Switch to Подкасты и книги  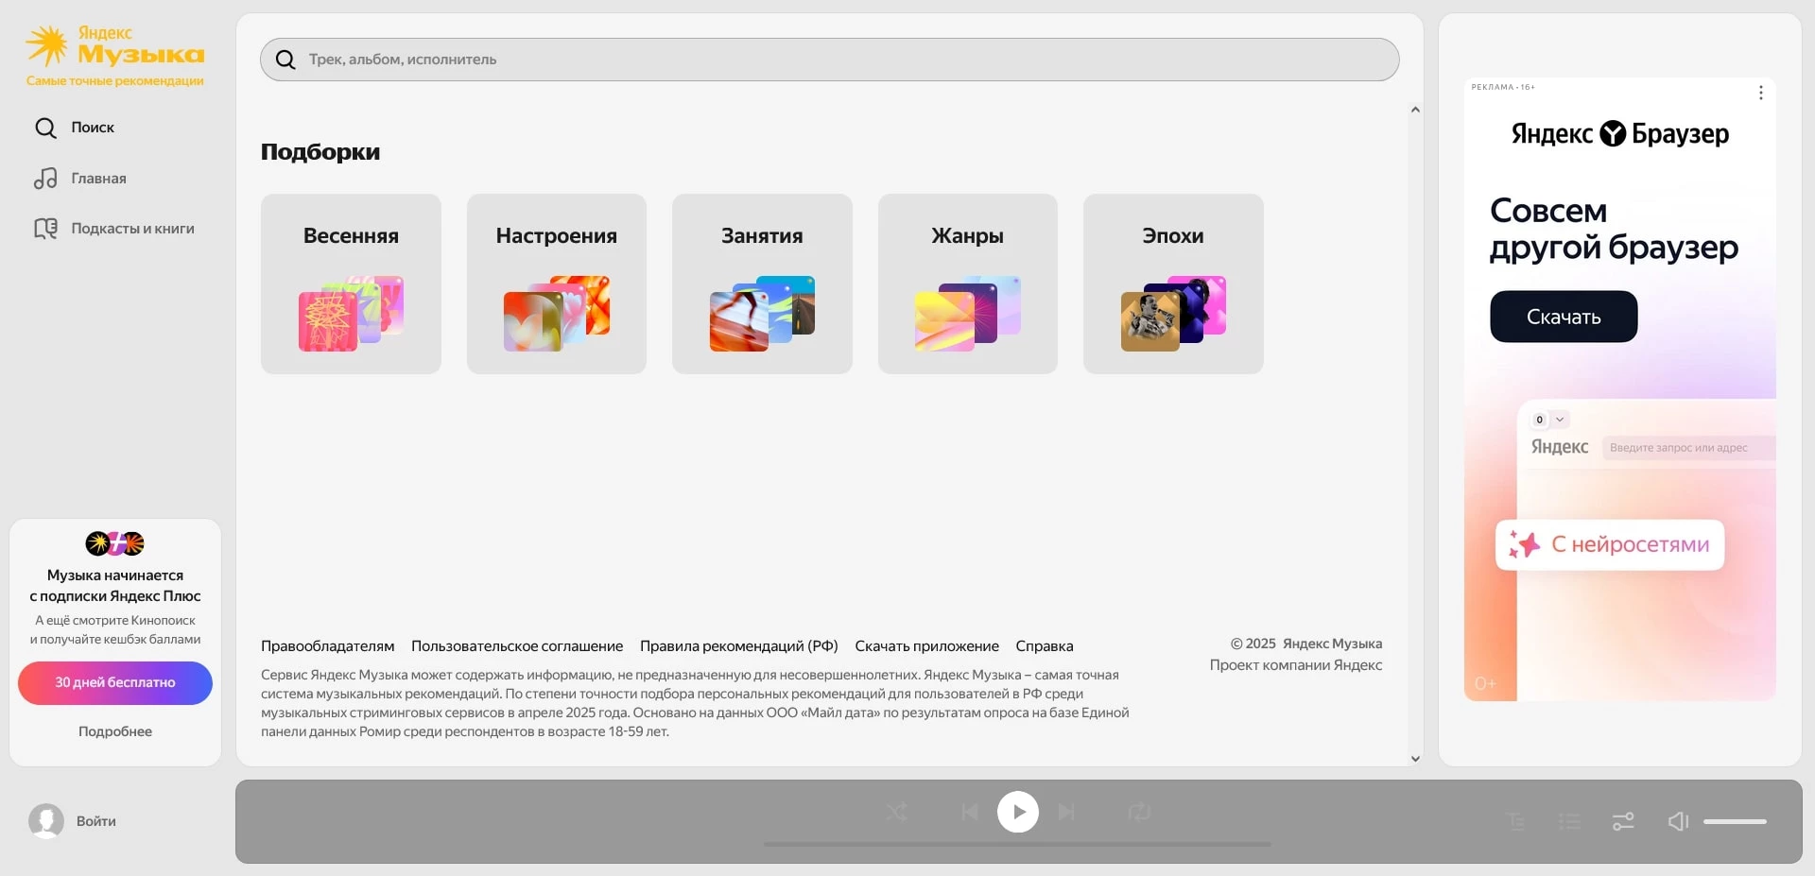(x=131, y=228)
